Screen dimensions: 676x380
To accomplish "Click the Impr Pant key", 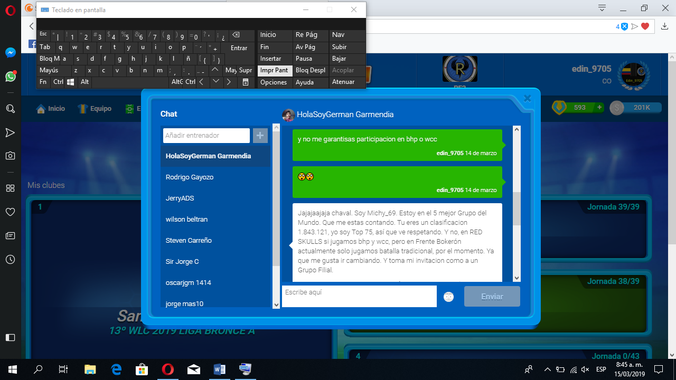I will click(275, 70).
